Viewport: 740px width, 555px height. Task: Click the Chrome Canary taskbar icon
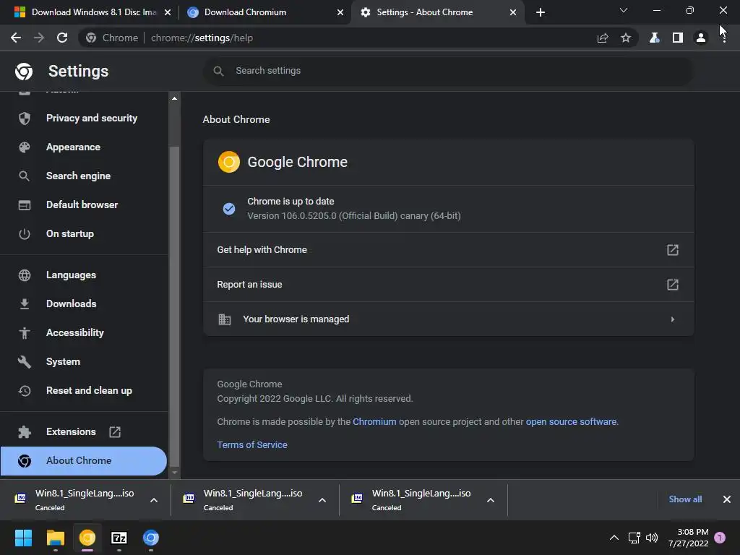point(87,538)
